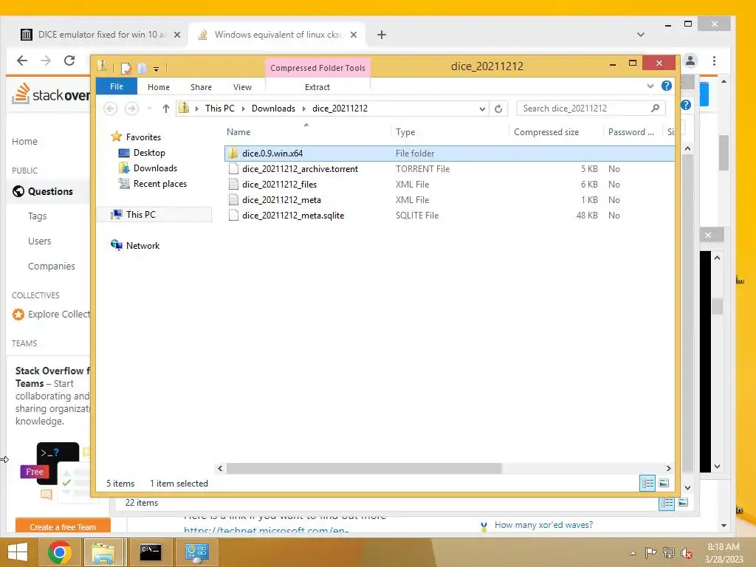Click the search magnifier icon

coord(656,109)
